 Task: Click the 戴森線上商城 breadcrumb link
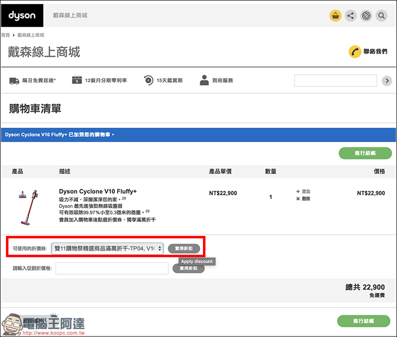(x=31, y=35)
